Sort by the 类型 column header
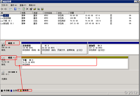 point(38,13)
